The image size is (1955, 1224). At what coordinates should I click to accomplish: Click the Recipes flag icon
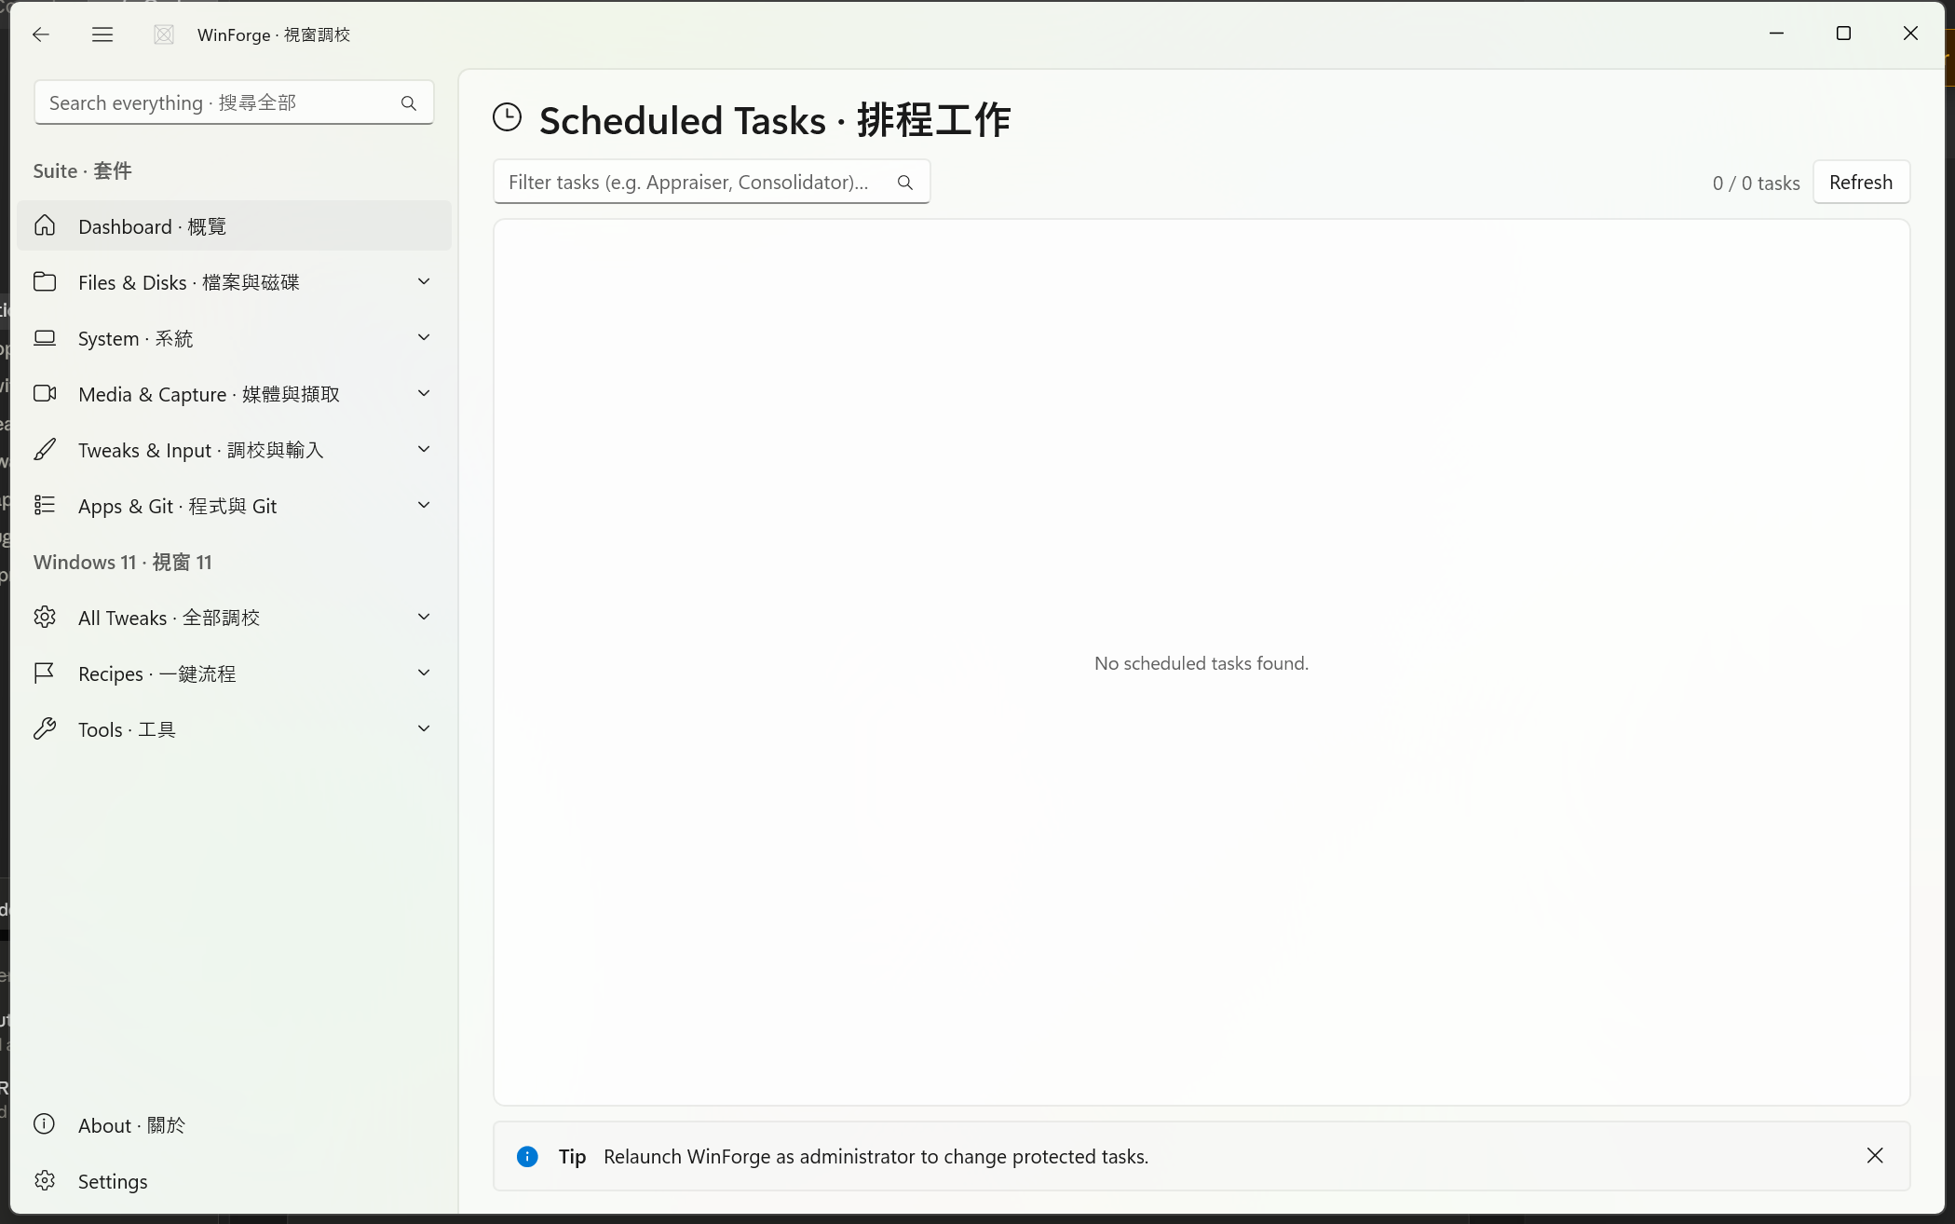click(x=45, y=673)
